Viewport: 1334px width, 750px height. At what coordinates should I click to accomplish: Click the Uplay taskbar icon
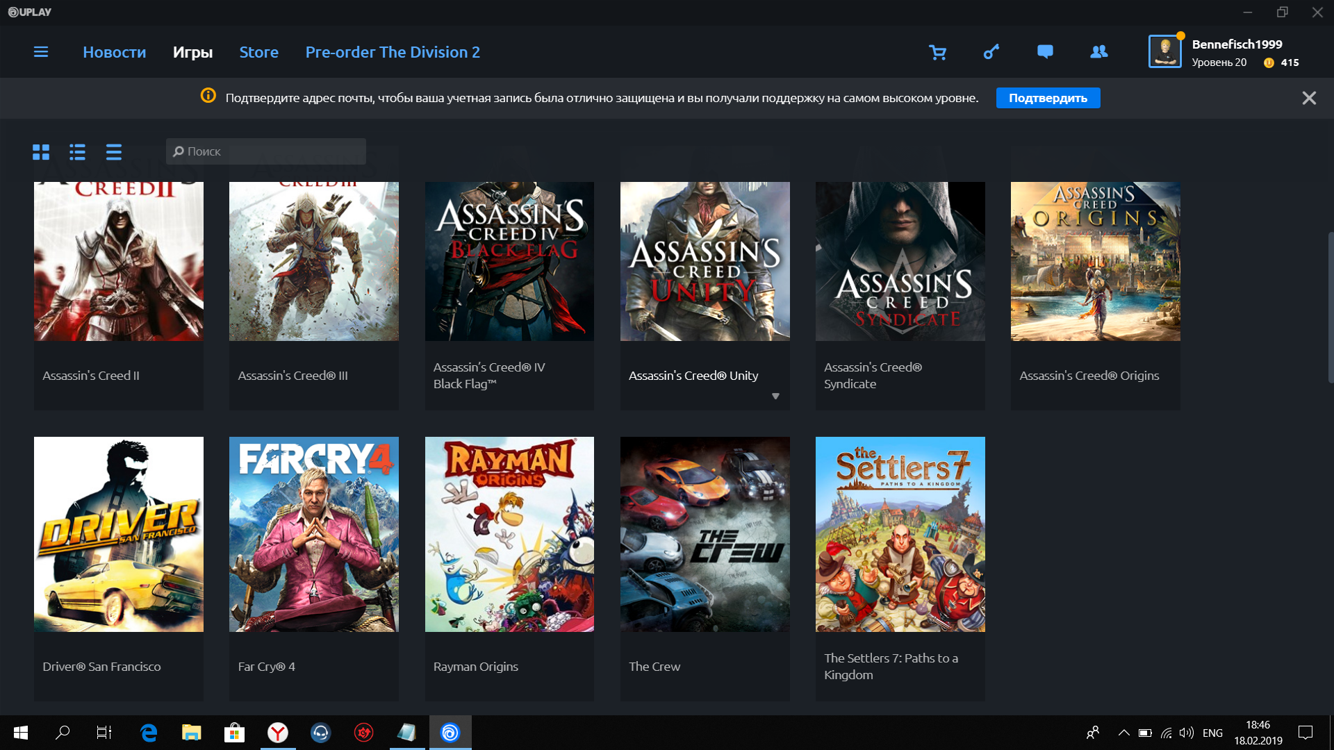coord(450,733)
